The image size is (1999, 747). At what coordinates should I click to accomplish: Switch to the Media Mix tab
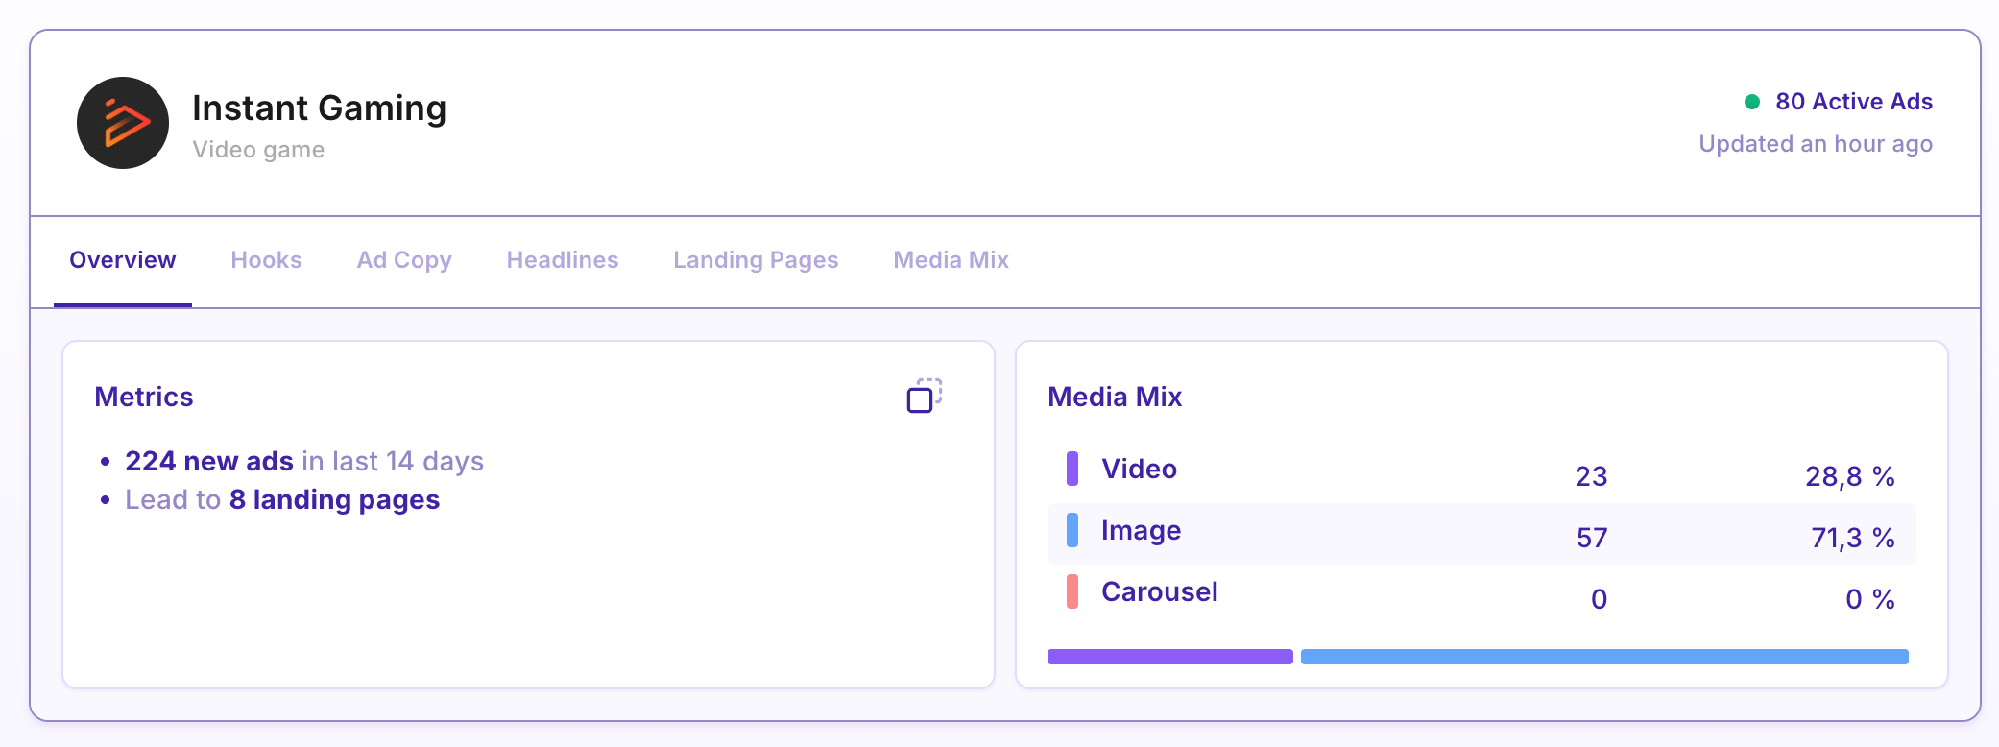click(x=951, y=260)
